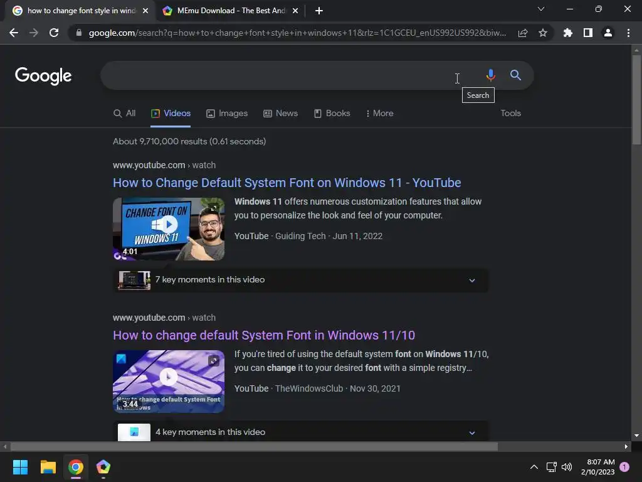Open the browser side panel
The height and width of the screenshot is (482, 642).
(588, 33)
